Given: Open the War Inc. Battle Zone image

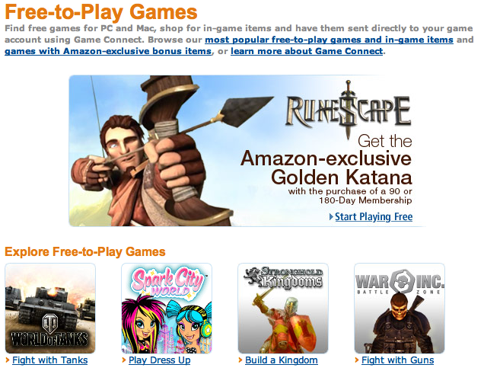Looking at the screenshot, I should 400,309.
